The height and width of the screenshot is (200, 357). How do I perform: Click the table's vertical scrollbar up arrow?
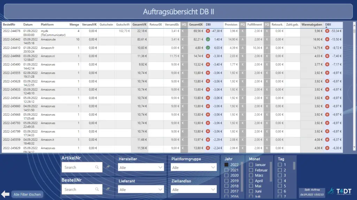pos(354,25)
